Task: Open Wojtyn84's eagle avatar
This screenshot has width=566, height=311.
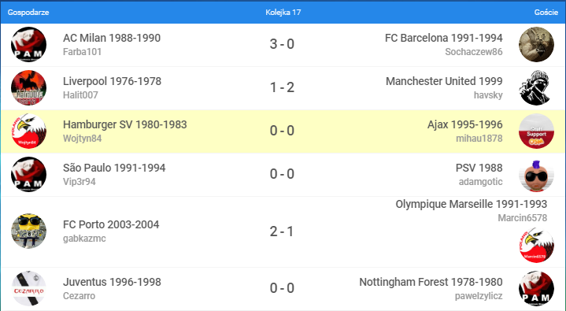Action: click(28, 131)
